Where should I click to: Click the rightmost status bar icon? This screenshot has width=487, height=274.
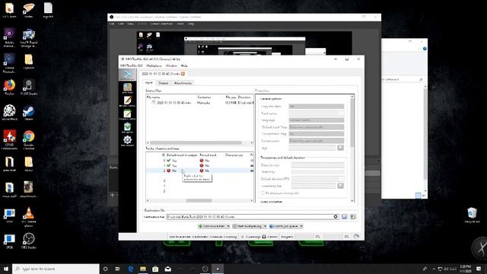[357, 237]
